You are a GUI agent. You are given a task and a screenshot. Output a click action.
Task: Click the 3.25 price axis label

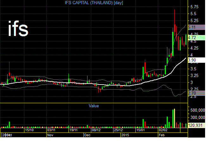tap(194, 75)
